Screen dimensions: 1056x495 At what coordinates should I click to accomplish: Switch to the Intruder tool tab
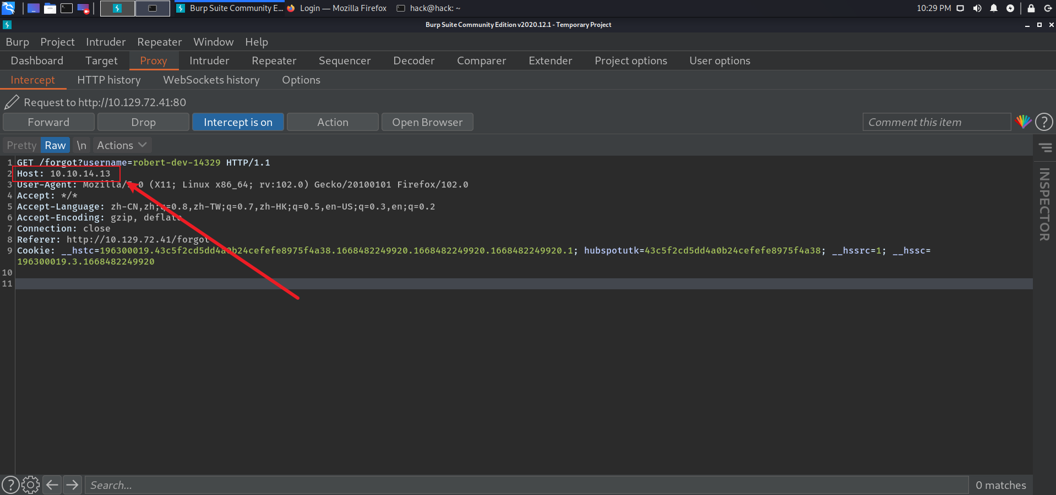(209, 61)
